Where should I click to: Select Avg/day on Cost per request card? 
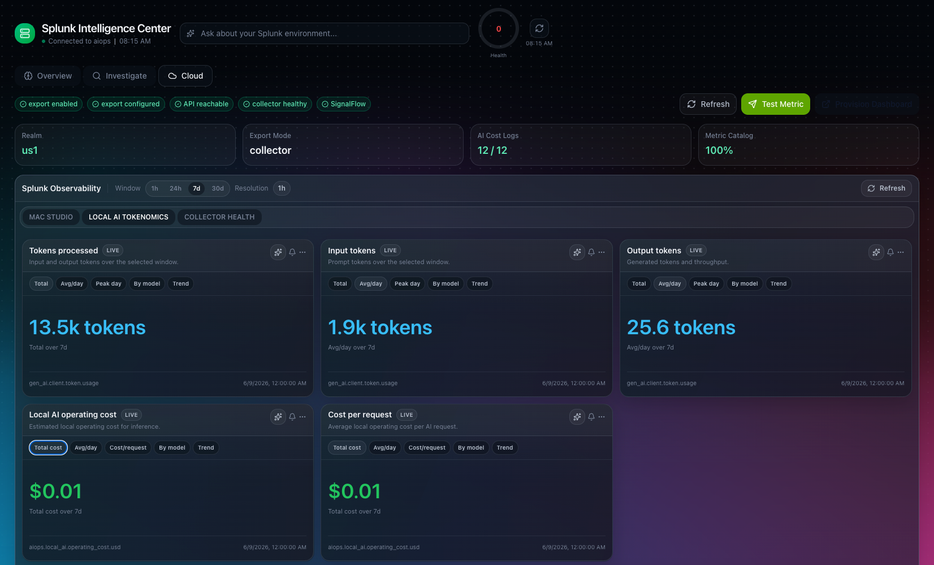385,448
